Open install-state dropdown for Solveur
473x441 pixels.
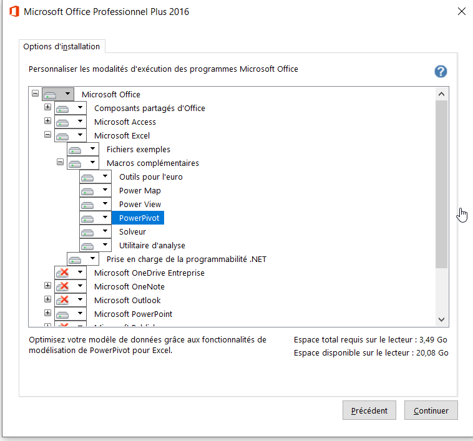click(x=95, y=231)
